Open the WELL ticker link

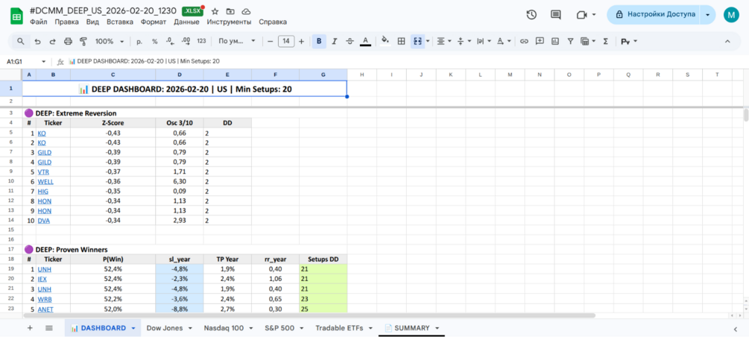[45, 182]
